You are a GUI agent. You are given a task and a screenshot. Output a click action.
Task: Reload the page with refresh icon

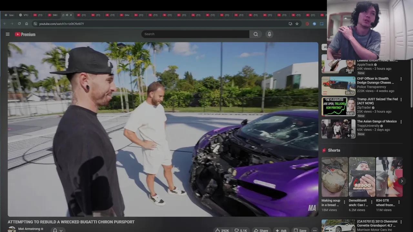19,24
